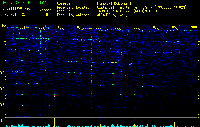Click the 1900 time marker
Screen dimensions: 200x127
(193, 27)
